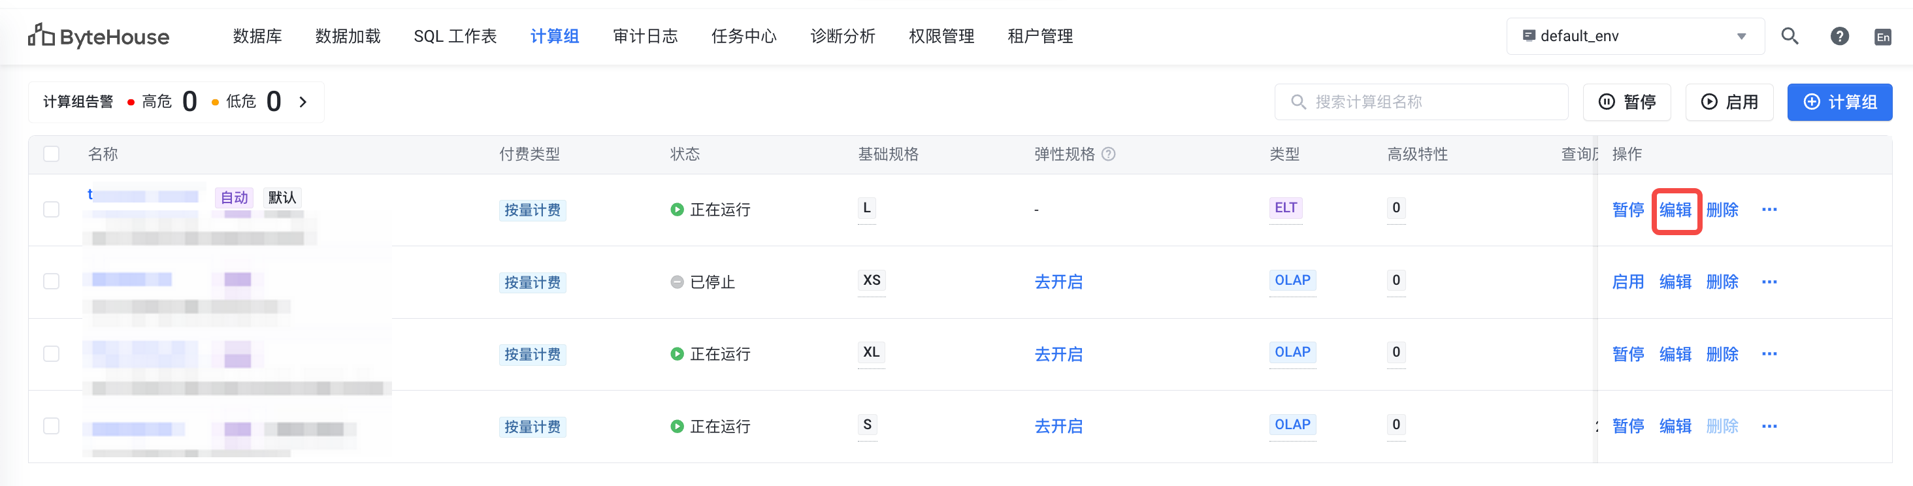Open more actions ellipsis for S row
The image size is (1913, 486).
(1769, 426)
